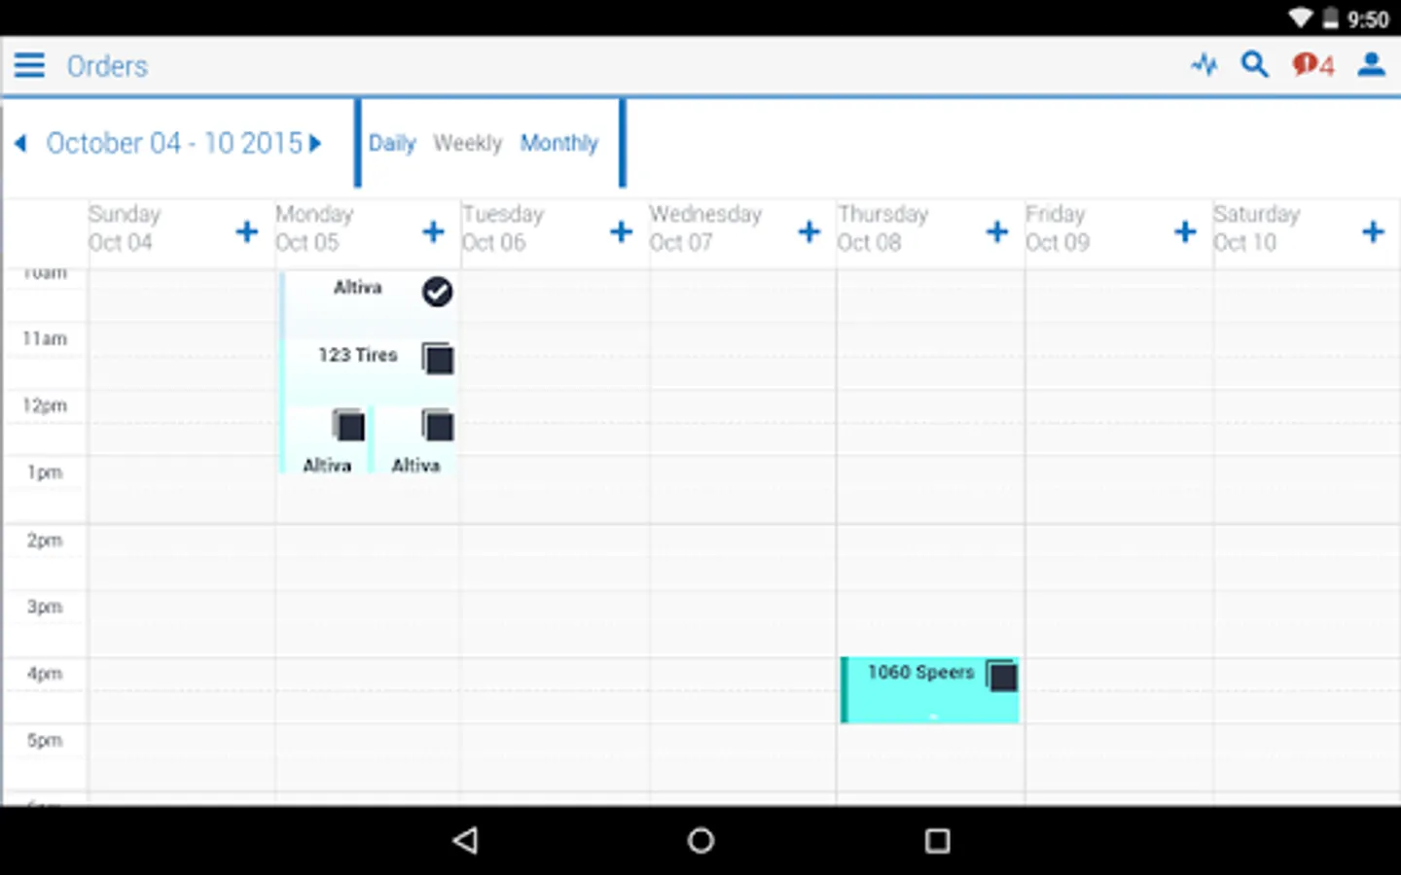Switch to Daily view
Viewport: 1401px width, 875px height.
(x=391, y=144)
